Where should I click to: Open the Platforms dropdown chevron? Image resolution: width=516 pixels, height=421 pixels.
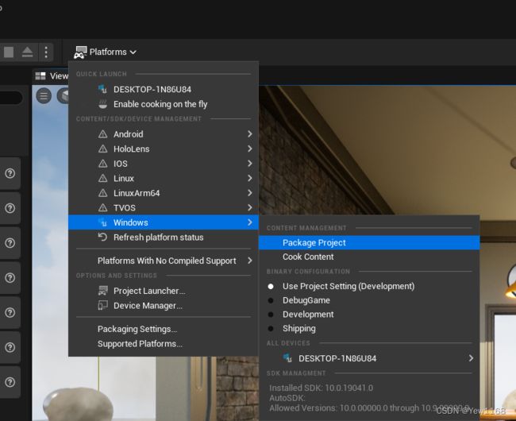pos(133,52)
